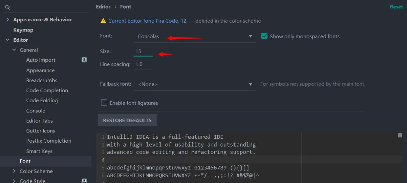Collapse the General tree node

(14, 50)
